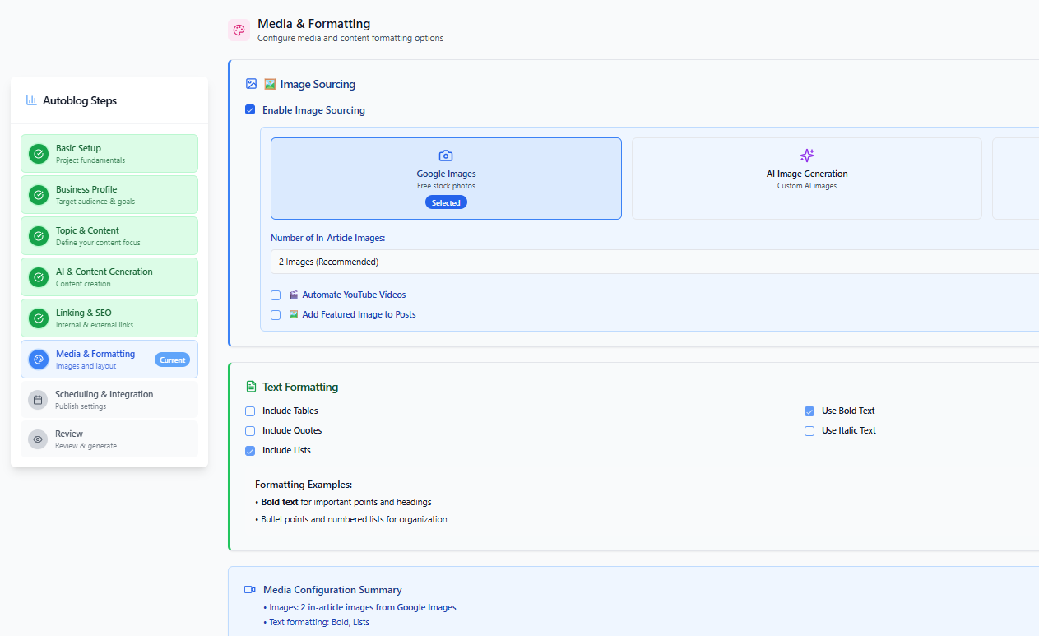Go to Basic Setup step
This screenshot has height=636, width=1039.
pos(109,154)
